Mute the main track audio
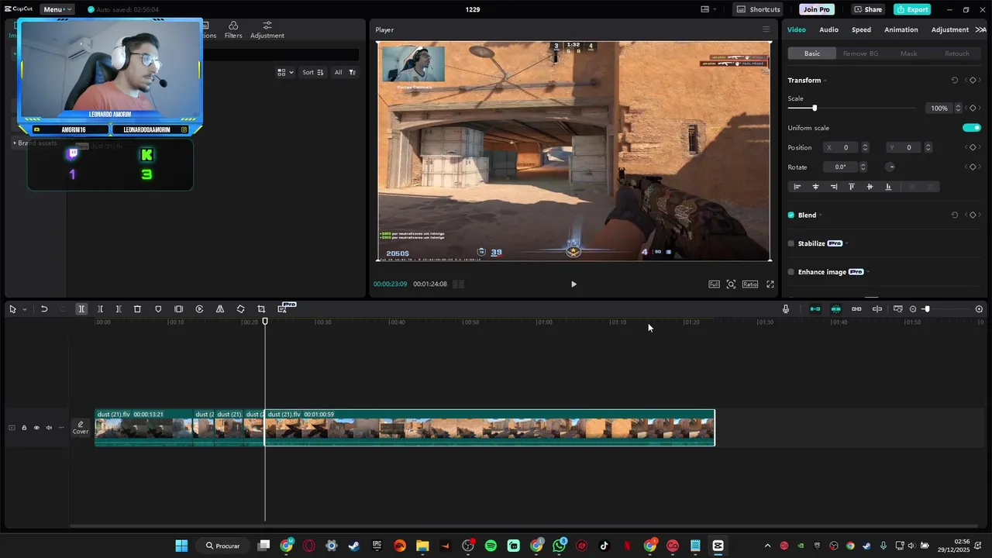This screenshot has width=992, height=558. point(49,428)
